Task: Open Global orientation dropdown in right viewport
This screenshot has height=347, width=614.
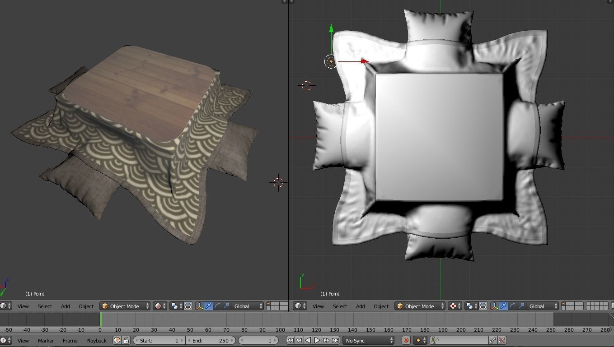Action: click(x=543, y=306)
